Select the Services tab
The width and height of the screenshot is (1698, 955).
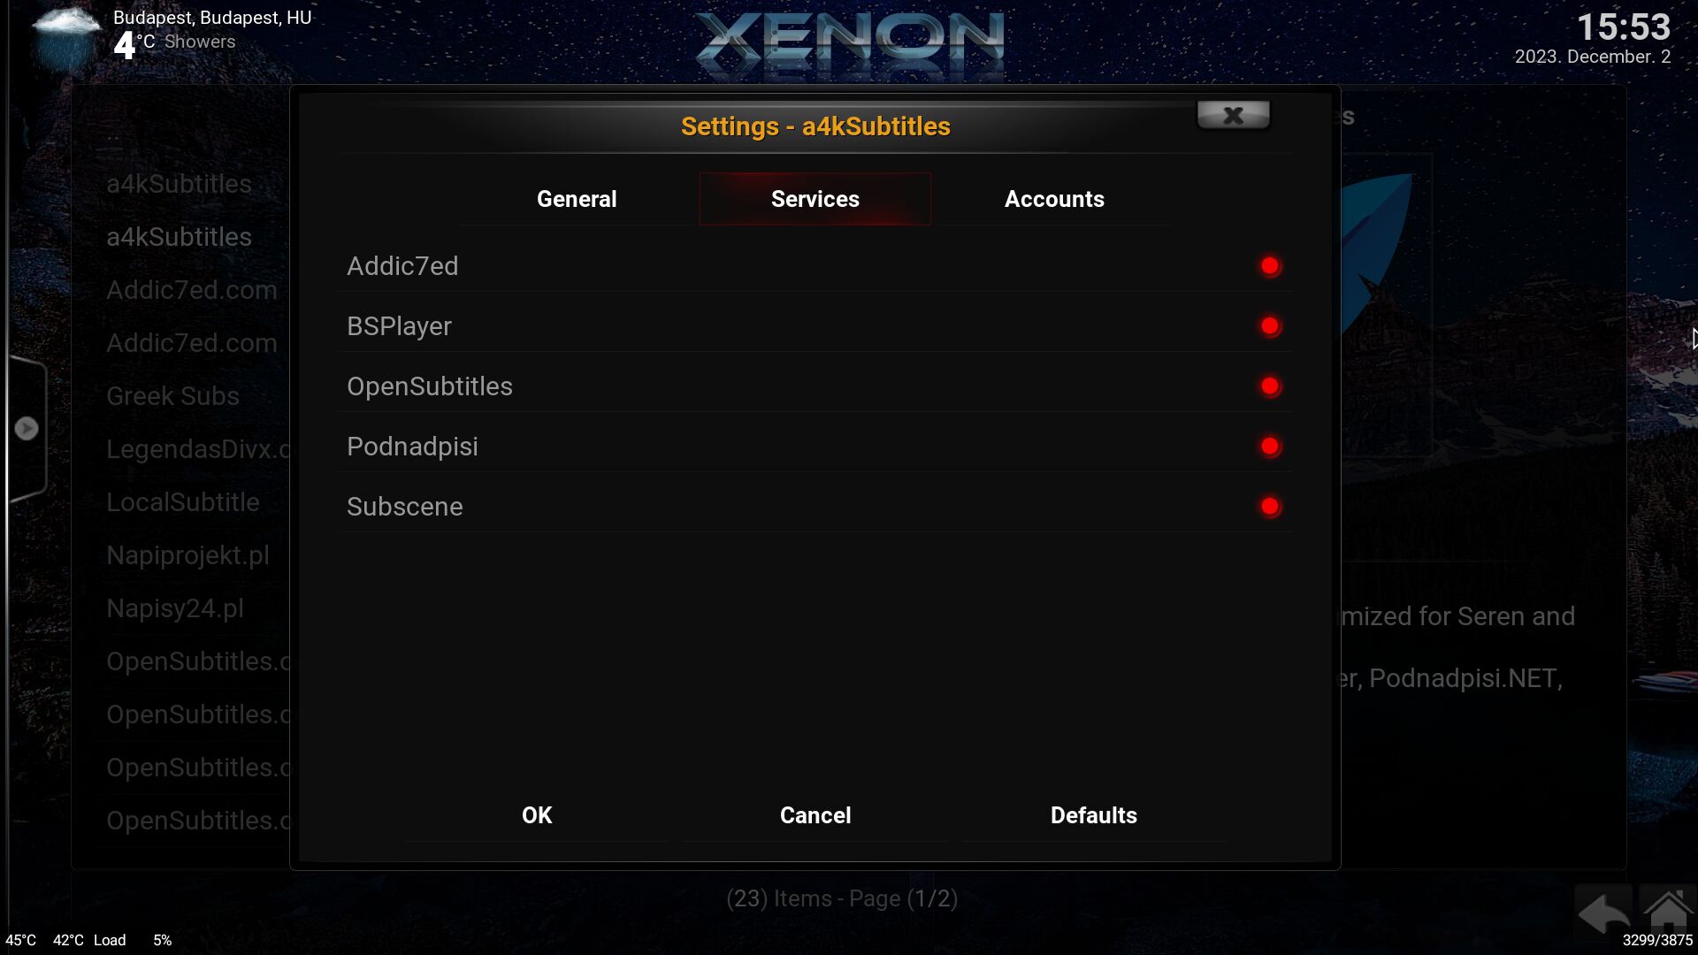point(815,199)
